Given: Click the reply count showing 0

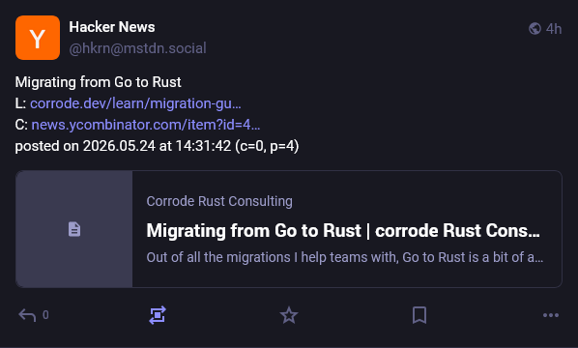Looking at the screenshot, I should (45, 315).
